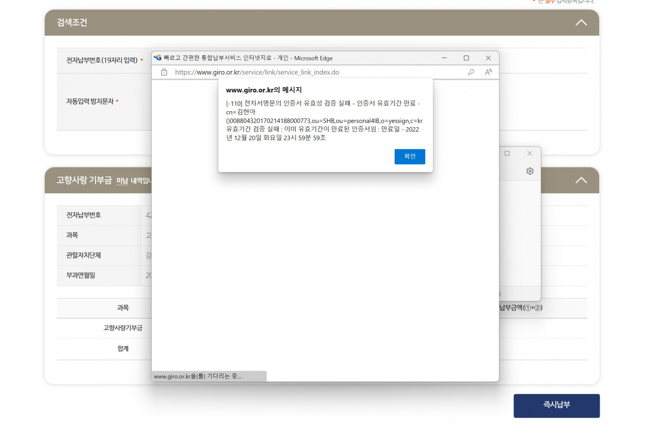
Task: Collapse the 고향사랑 기부금 panel chevron
Action: [581, 180]
